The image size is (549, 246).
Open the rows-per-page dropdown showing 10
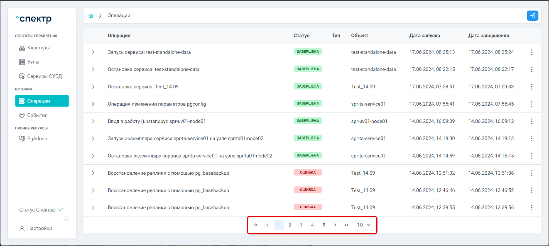pos(363,225)
